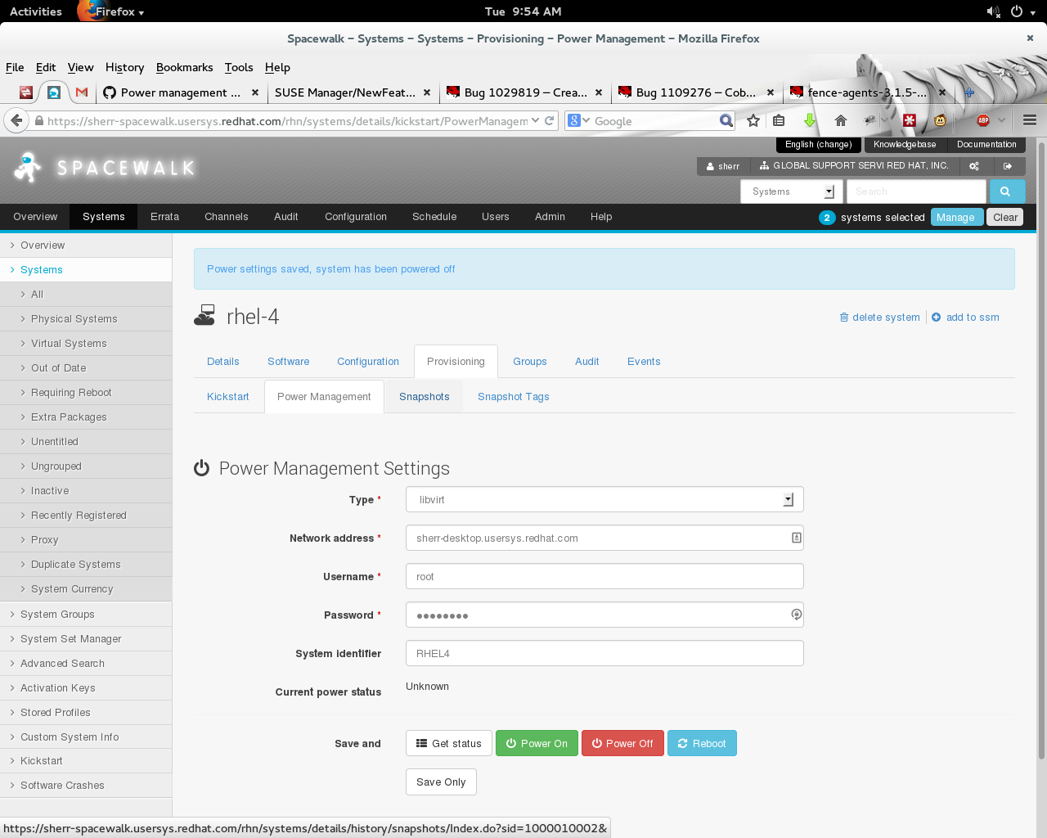Click the reload page icon in URL bar
This screenshot has width=1047, height=838.
pos(550,120)
